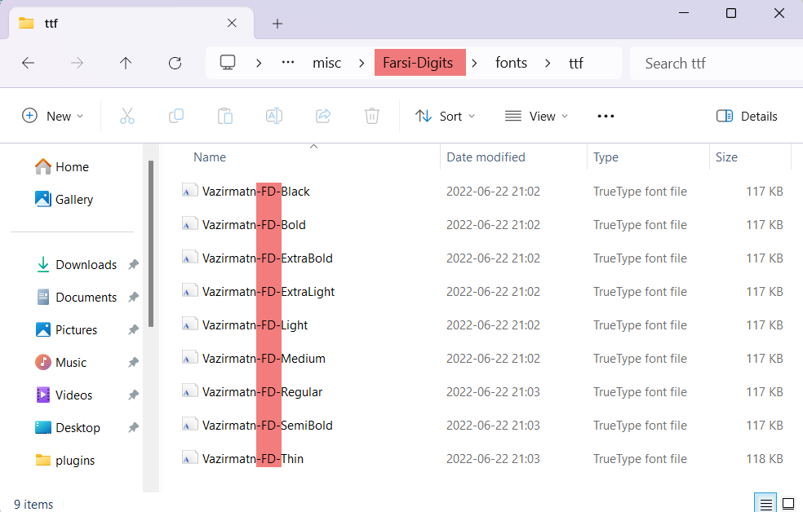Image resolution: width=803 pixels, height=512 pixels.
Task: Click the navigation pane vertical scrollbar
Action: [x=151, y=244]
